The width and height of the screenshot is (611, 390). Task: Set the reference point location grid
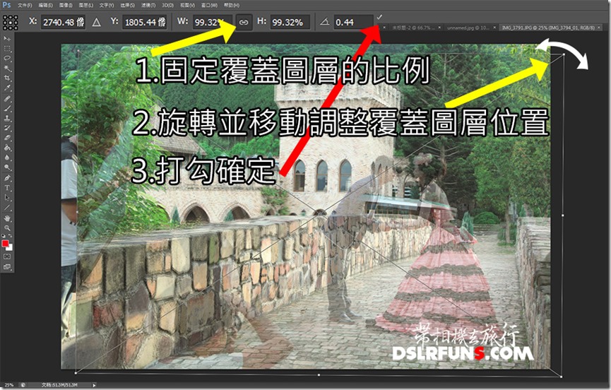click(x=10, y=22)
